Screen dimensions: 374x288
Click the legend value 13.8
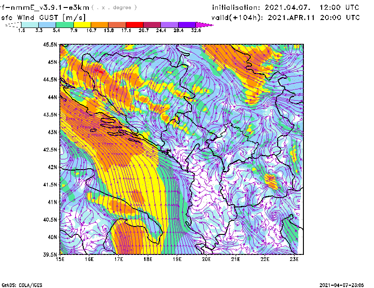click(109, 30)
